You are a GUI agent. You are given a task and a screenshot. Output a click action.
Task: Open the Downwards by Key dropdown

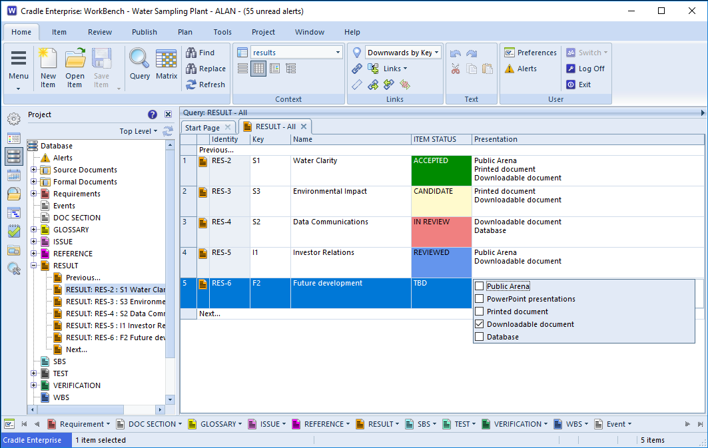tap(436, 53)
